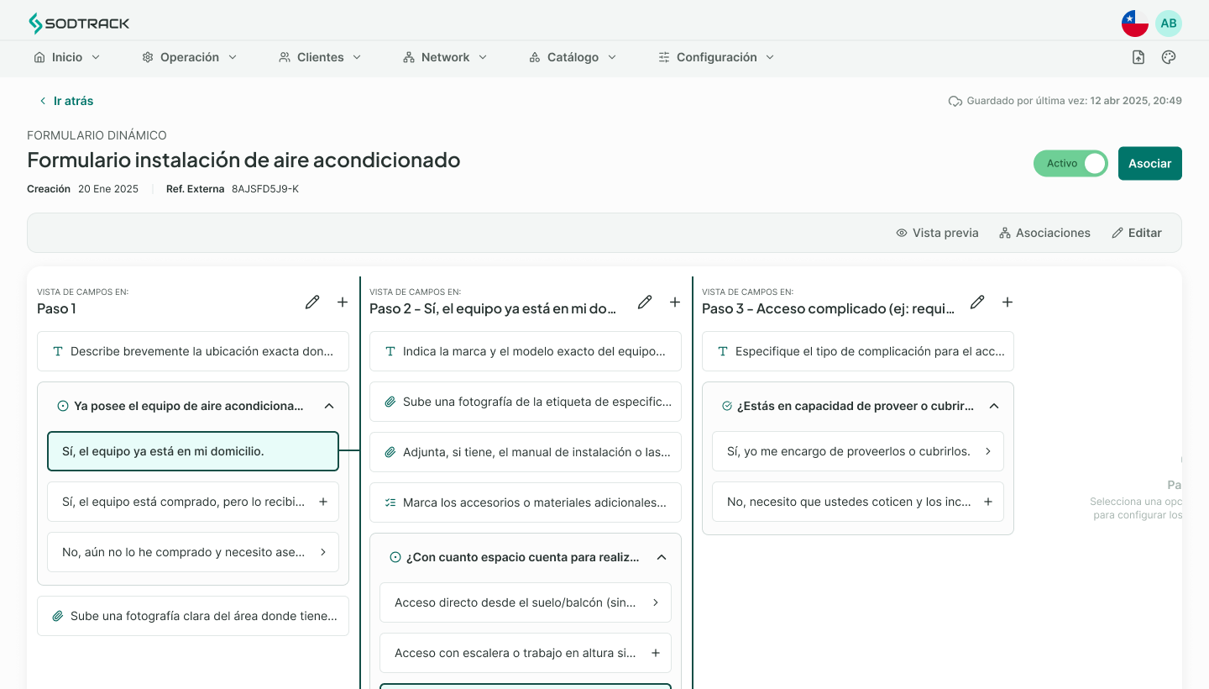Image resolution: width=1209 pixels, height=689 pixels.
Task: Collapse the '¿Estás en capacidad de proveer' question
Action: click(994, 406)
